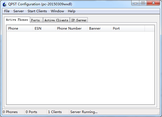Screen dimensions: 162x117
Task: Switch to the Active Clients tab
Action: pos(56,20)
